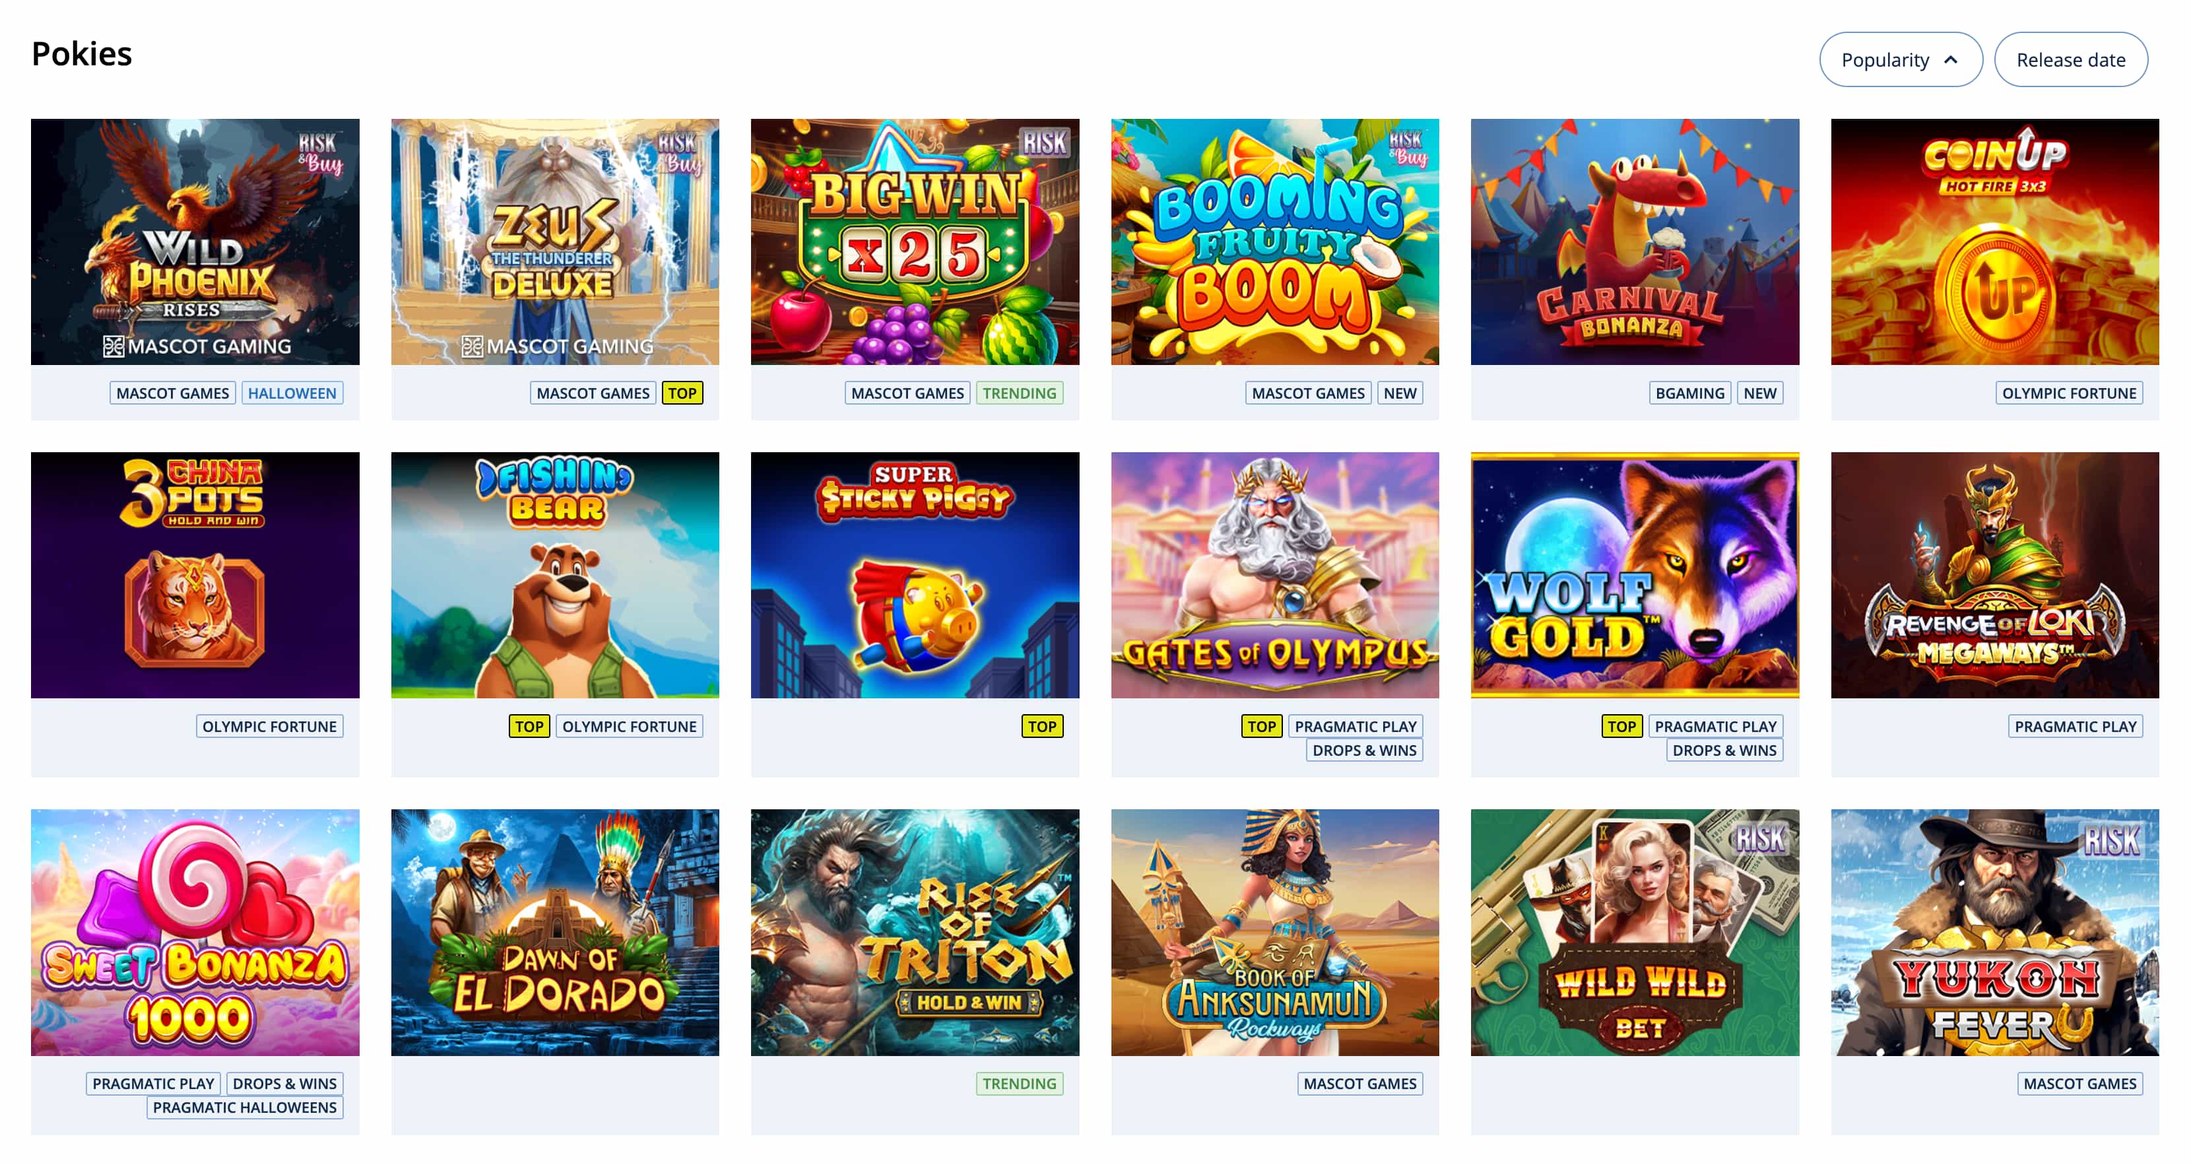This screenshot has width=2191, height=1163.
Task: Sort games by Release date
Action: [2070, 59]
